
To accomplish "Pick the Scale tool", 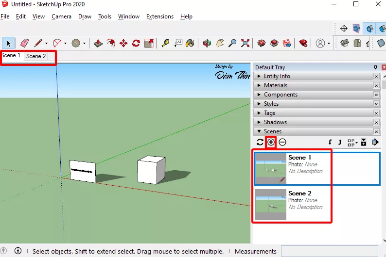I will click(149, 44).
